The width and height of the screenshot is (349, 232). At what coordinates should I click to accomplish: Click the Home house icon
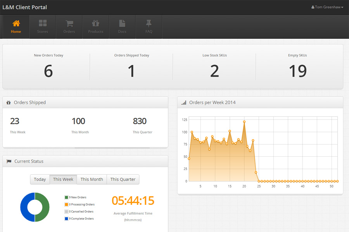point(16,23)
